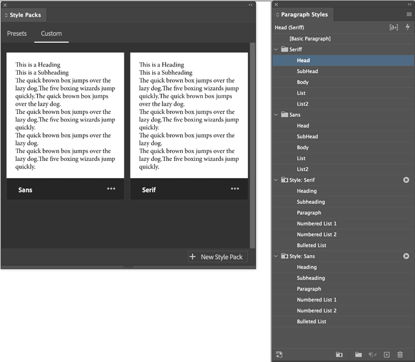Collapse the Seriff style group

[x=276, y=49]
